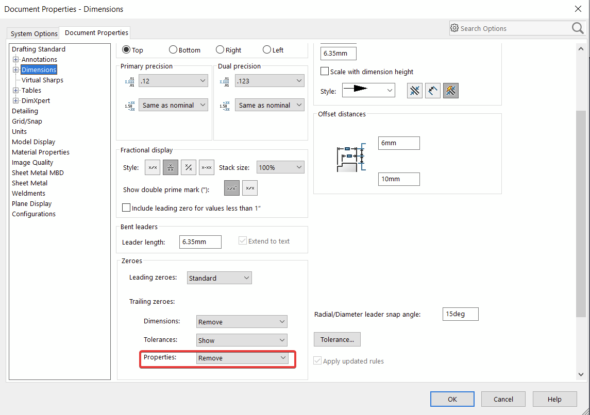Click dual tolerance precision icon
This screenshot has height=415, width=590.
[x=224, y=106]
